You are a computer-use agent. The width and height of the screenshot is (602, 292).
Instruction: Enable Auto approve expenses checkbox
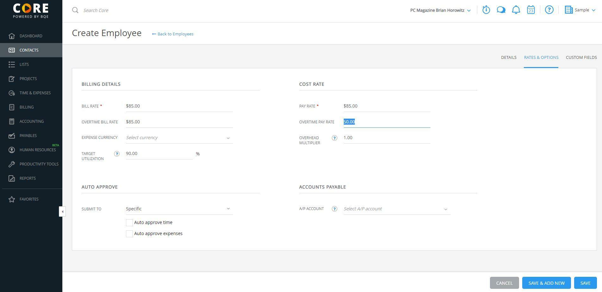pyautogui.click(x=129, y=234)
